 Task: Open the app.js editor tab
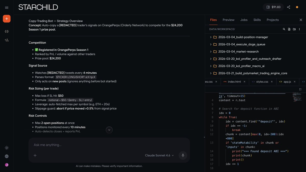[287, 82]
